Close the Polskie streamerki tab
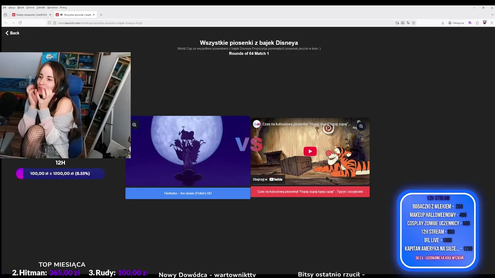495x278 pixels. tap(50, 15)
